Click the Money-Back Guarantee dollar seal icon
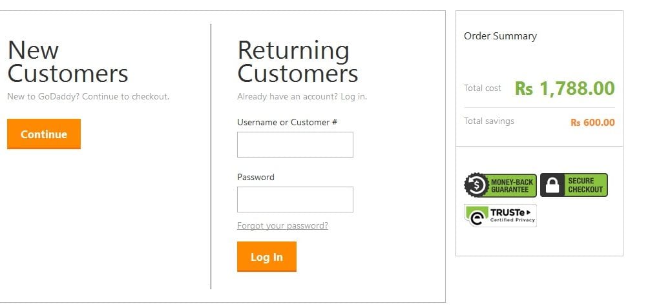This screenshot has width=659, height=308. coord(476,185)
